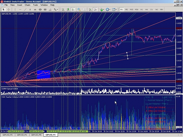
Task: Open the Help menu
Action: [52, 5]
